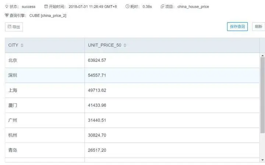
Task: Click the scrollbar down arrow
Action: tap(262, 160)
